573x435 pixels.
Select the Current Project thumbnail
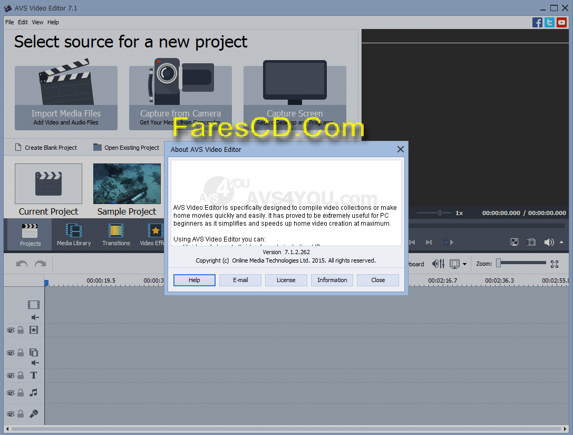pos(48,183)
